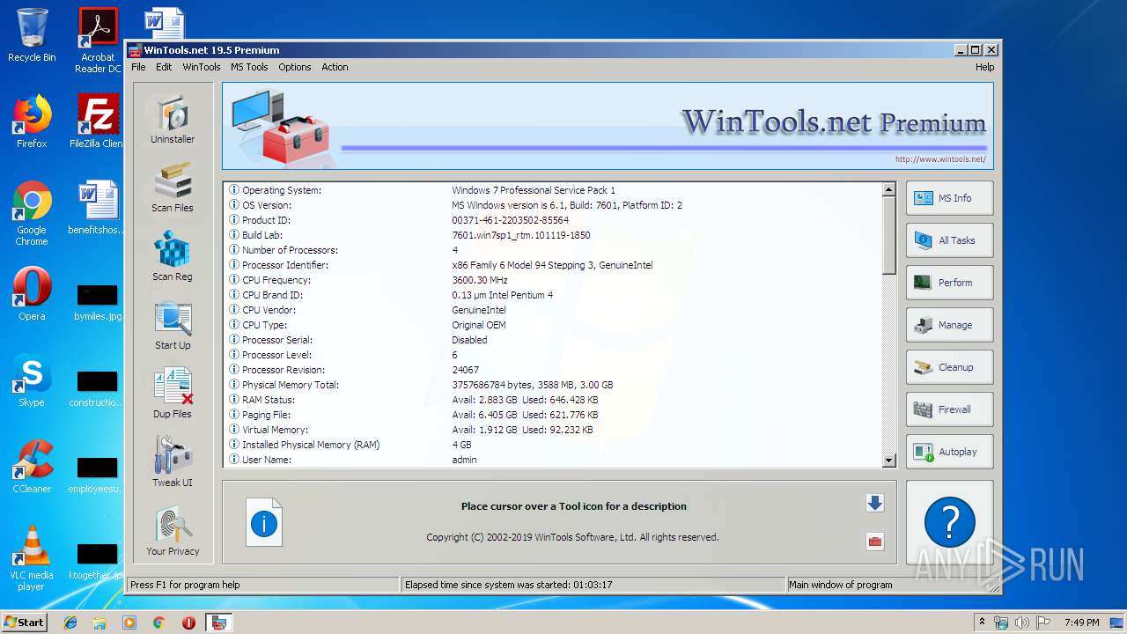
Task: Select the Product ID row
Action: coord(554,220)
